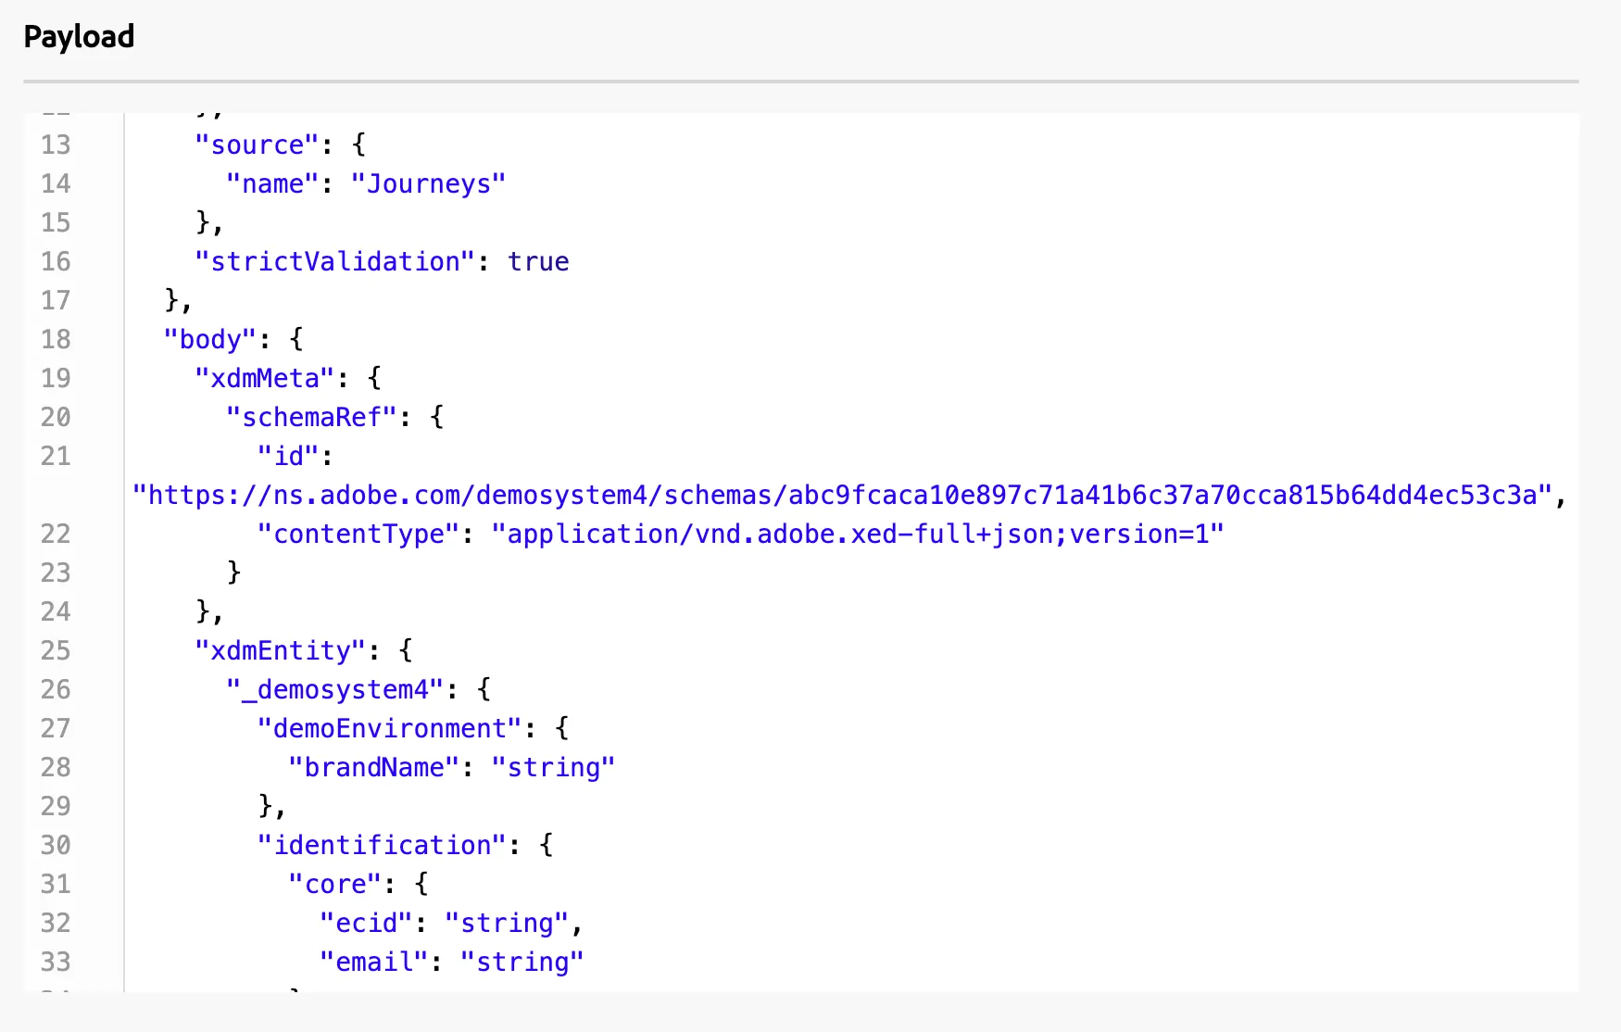
Task: Click line number 18 in gutter
Action: coord(56,339)
